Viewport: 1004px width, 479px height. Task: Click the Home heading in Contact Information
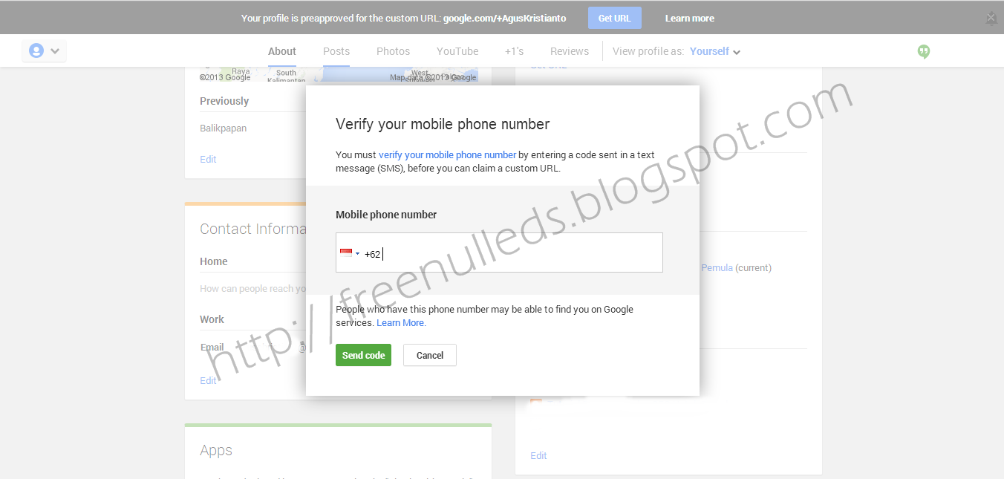[x=214, y=261]
